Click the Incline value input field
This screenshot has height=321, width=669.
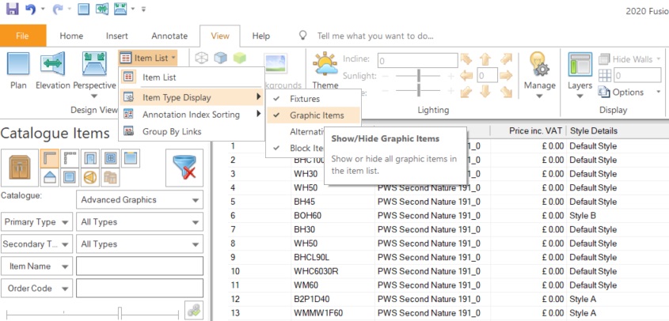417,61
